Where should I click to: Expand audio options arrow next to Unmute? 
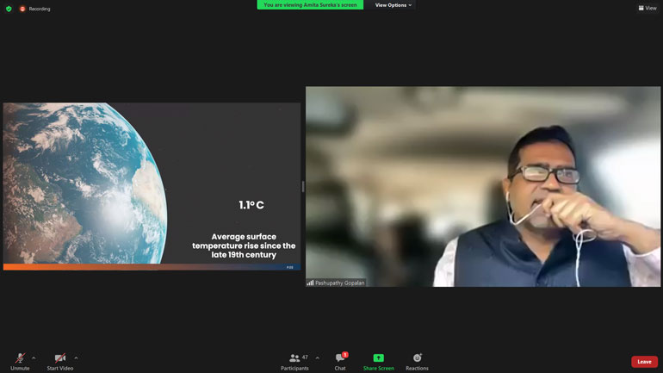pos(34,357)
